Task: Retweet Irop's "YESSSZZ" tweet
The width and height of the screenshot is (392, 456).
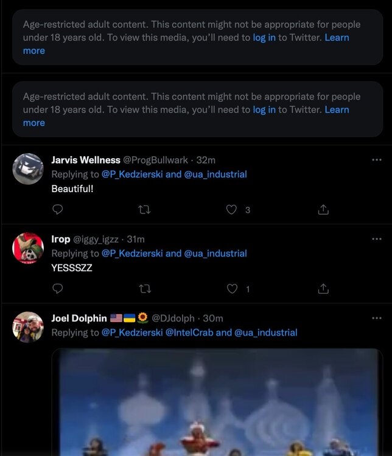Action: tap(145, 289)
